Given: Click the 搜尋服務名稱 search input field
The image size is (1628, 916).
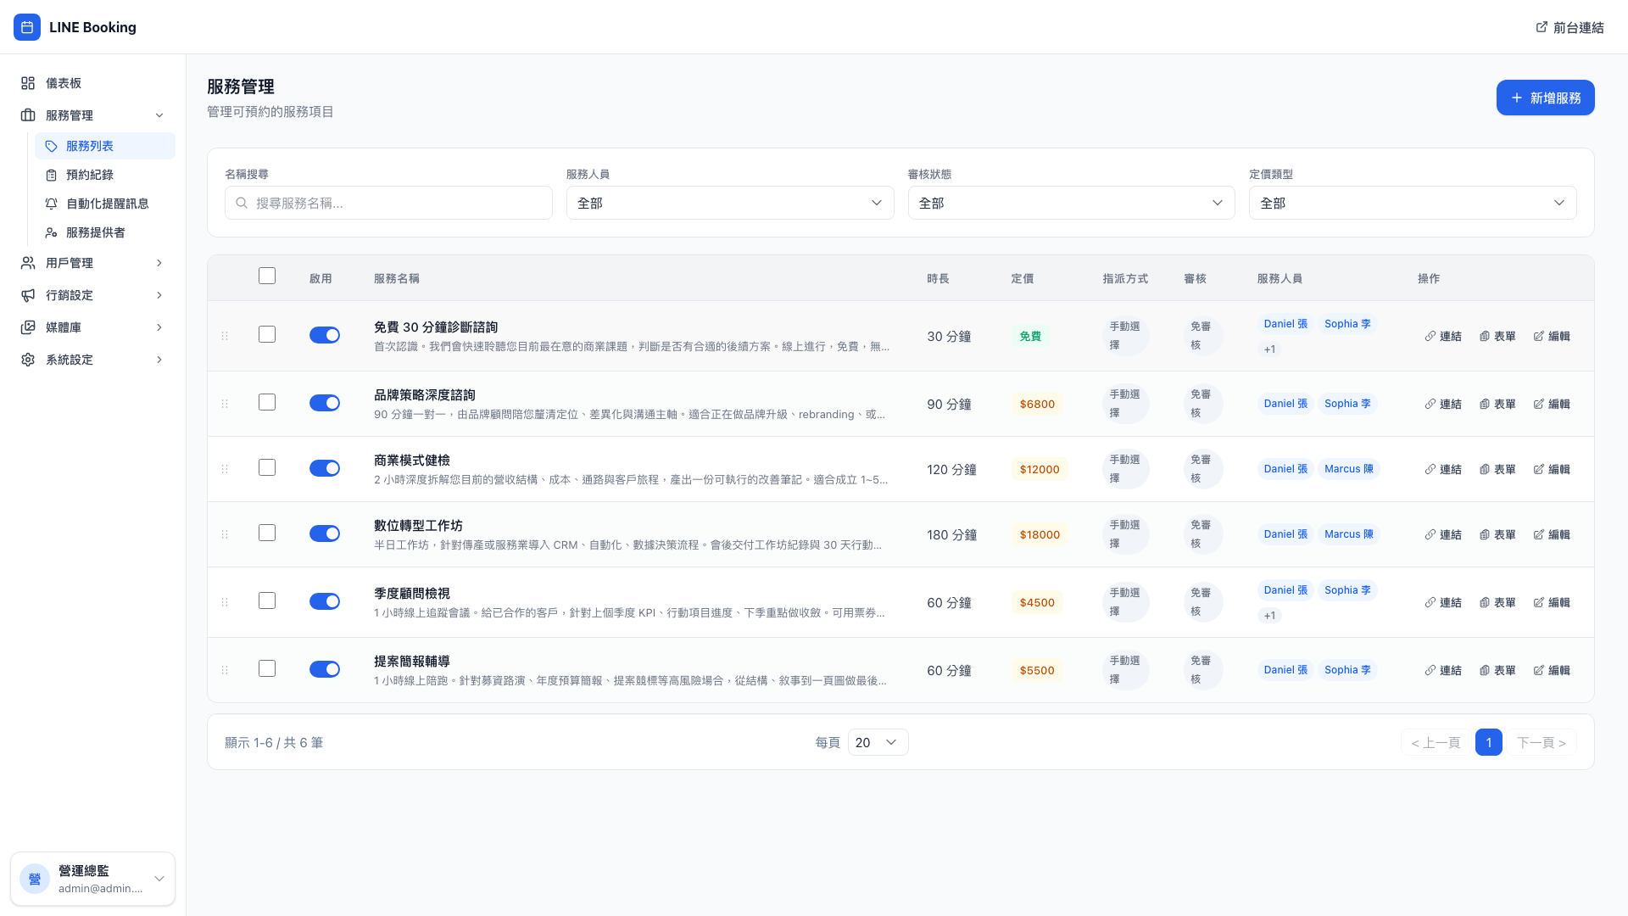Looking at the screenshot, I should point(388,203).
